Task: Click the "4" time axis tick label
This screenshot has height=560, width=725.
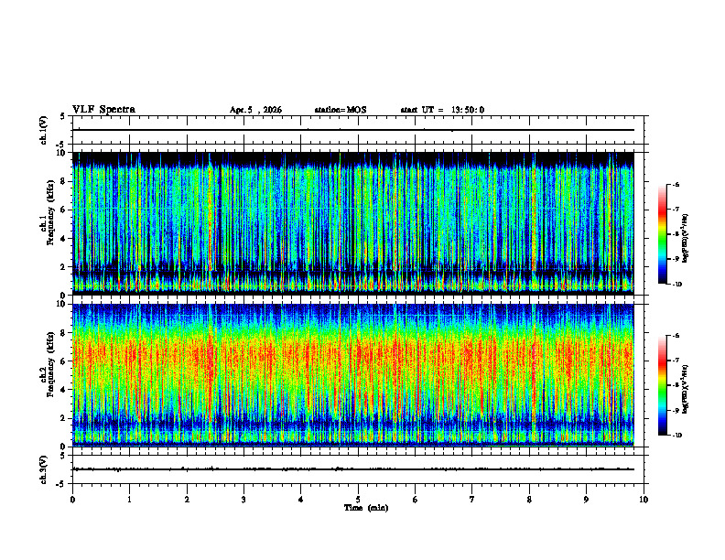Action: click(301, 500)
